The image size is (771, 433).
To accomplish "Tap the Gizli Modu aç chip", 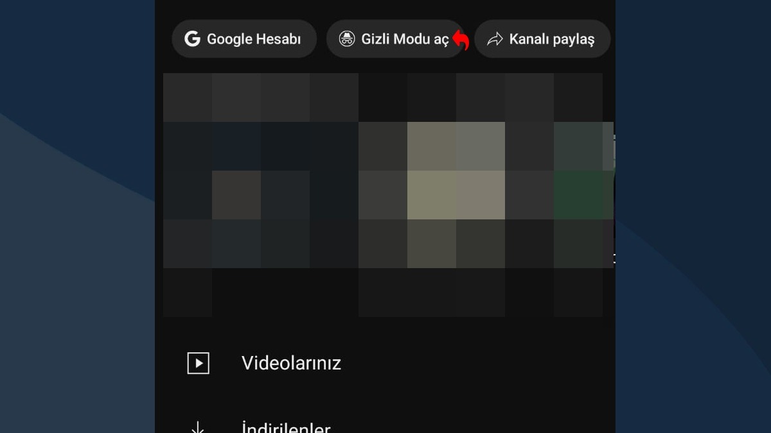I will point(396,39).
